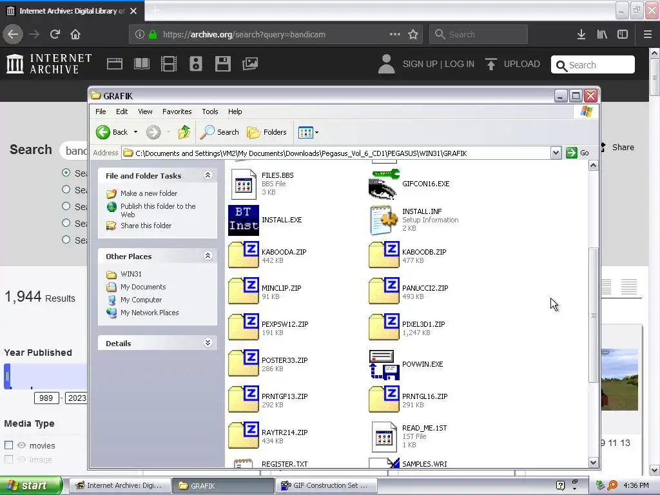Open Firefox page actions ellipsis menu
This screenshot has height=495, width=660.
(395, 34)
